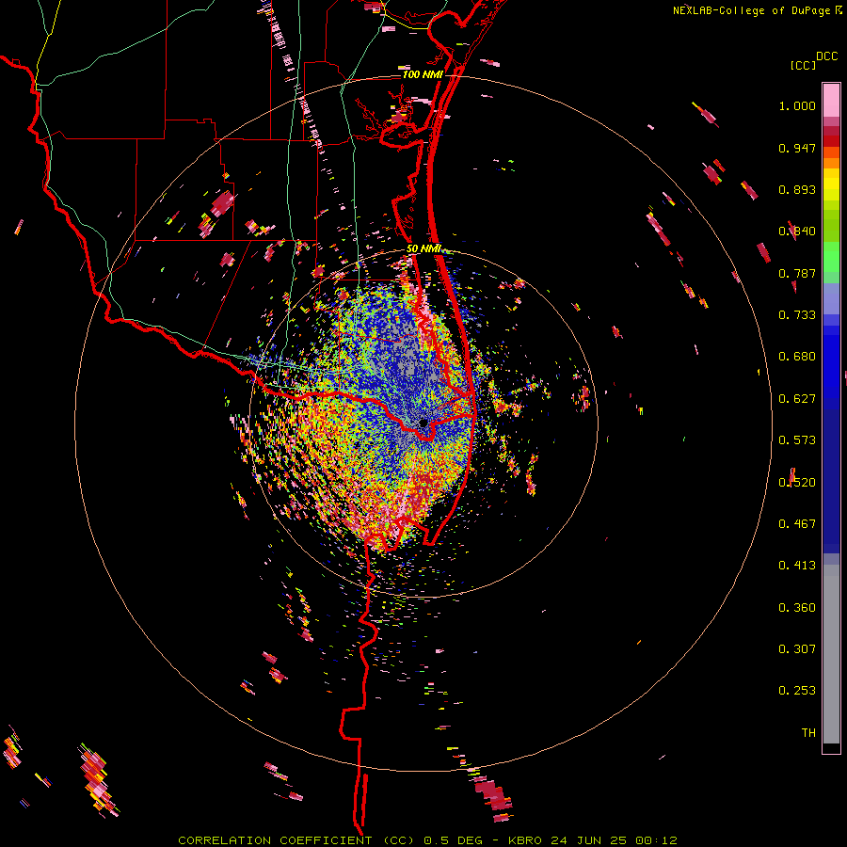Click the 0.307 color scale value
The width and height of the screenshot is (847, 847).
tap(797, 649)
